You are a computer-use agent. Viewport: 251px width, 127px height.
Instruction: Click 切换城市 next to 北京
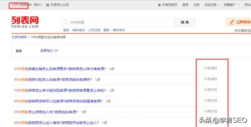(25, 5)
